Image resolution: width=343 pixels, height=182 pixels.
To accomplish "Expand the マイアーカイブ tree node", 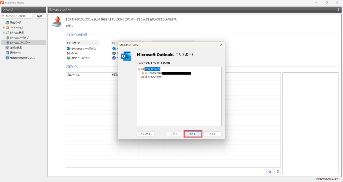I will [x=4, y=27].
